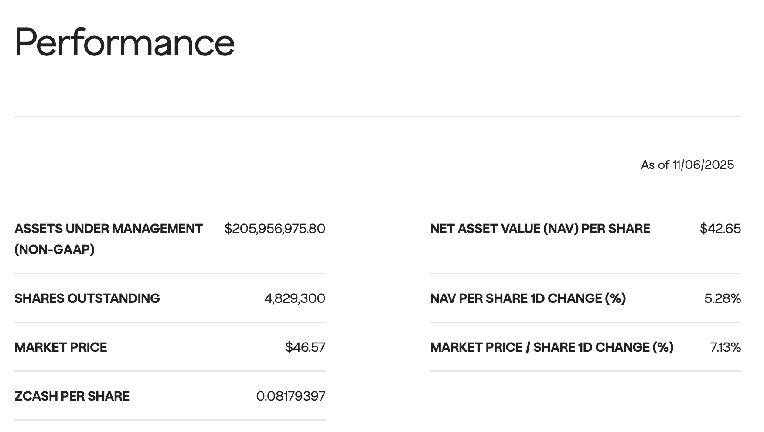Click the NAV Per Share 1D Change label
This screenshot has height=432, width=764.
coord(528,298)
